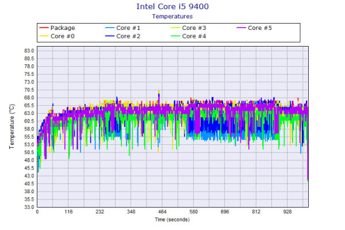Click the Intel Core i5 9400 title
The width and height of the screenshot is (345, 230).
(x=172, y=6)
